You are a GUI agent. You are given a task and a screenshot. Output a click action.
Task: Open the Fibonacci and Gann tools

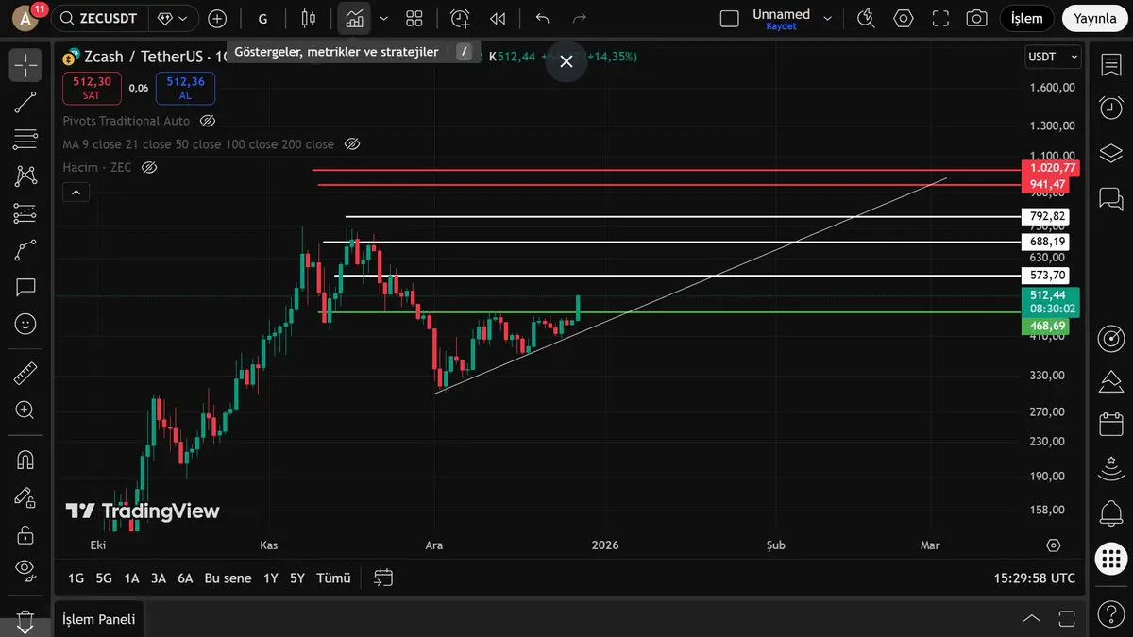(x=25, y=140)
